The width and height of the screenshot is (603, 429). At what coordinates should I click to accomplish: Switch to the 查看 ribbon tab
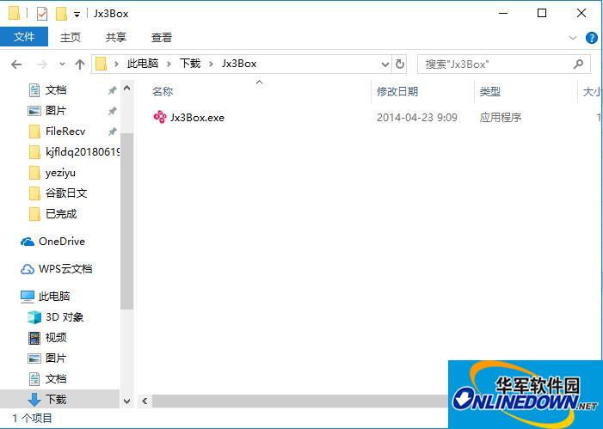(161, 37)
